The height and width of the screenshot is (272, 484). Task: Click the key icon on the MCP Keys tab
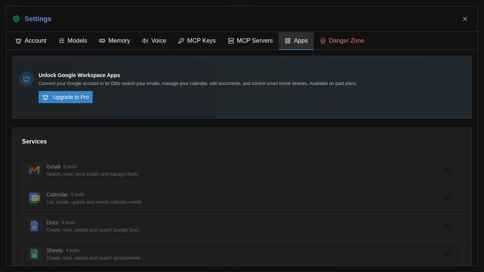[x=181, y=41]
